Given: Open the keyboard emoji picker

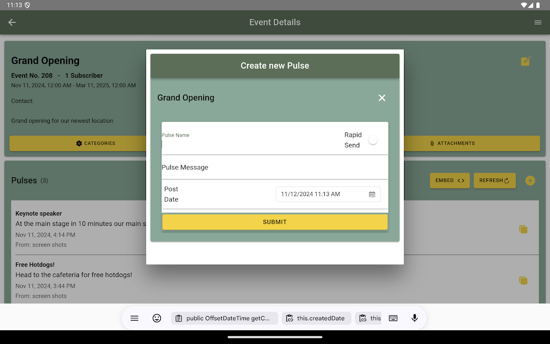Looking at the screenshot, I should 157,318.
